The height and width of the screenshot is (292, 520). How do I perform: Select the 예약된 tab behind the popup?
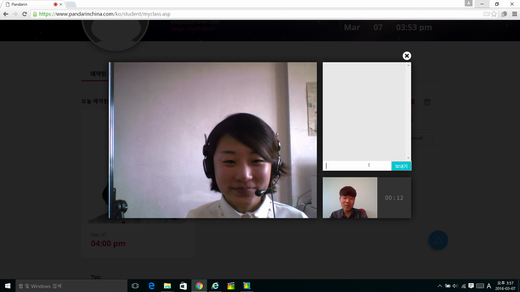point(98,73)
